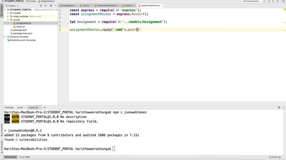Select the Local (2) terminal tab
This screenshot has width=286, height=160.
[x=33, y=108]
